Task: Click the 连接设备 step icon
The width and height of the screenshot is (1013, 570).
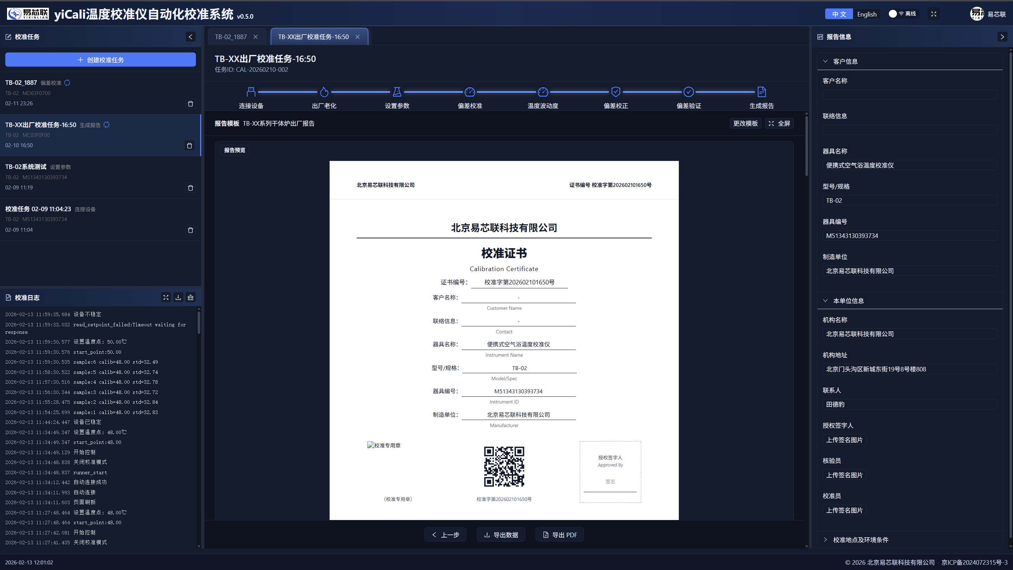Action: tap(251, 92)
